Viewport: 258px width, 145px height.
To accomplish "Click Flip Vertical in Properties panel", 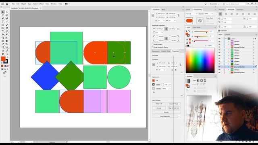I will pyautogui.click(x=176, y=70).
